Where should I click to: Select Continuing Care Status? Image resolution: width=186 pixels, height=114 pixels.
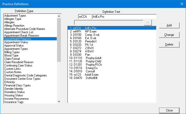[30, 65]
